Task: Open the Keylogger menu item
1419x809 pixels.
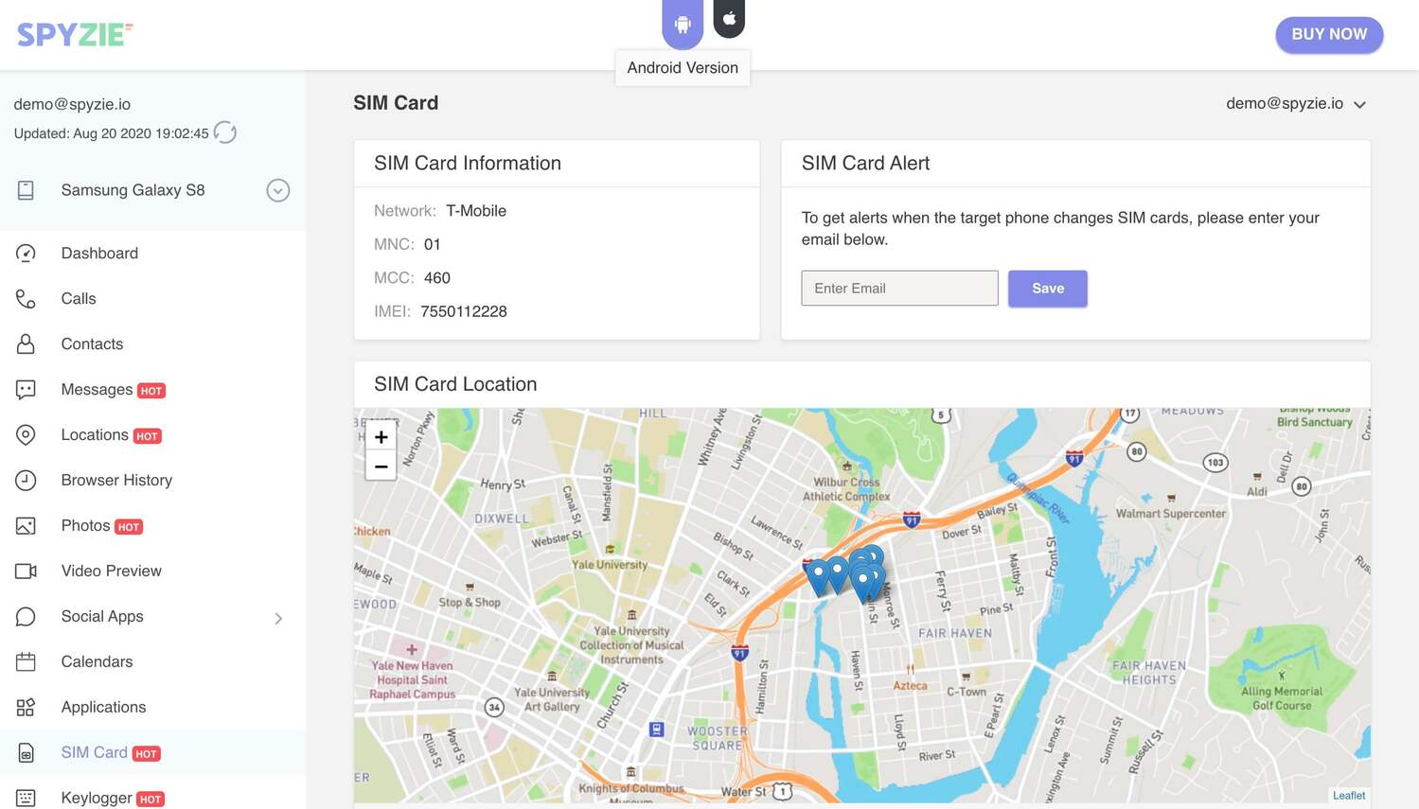Action: click(x=97, y=798)
